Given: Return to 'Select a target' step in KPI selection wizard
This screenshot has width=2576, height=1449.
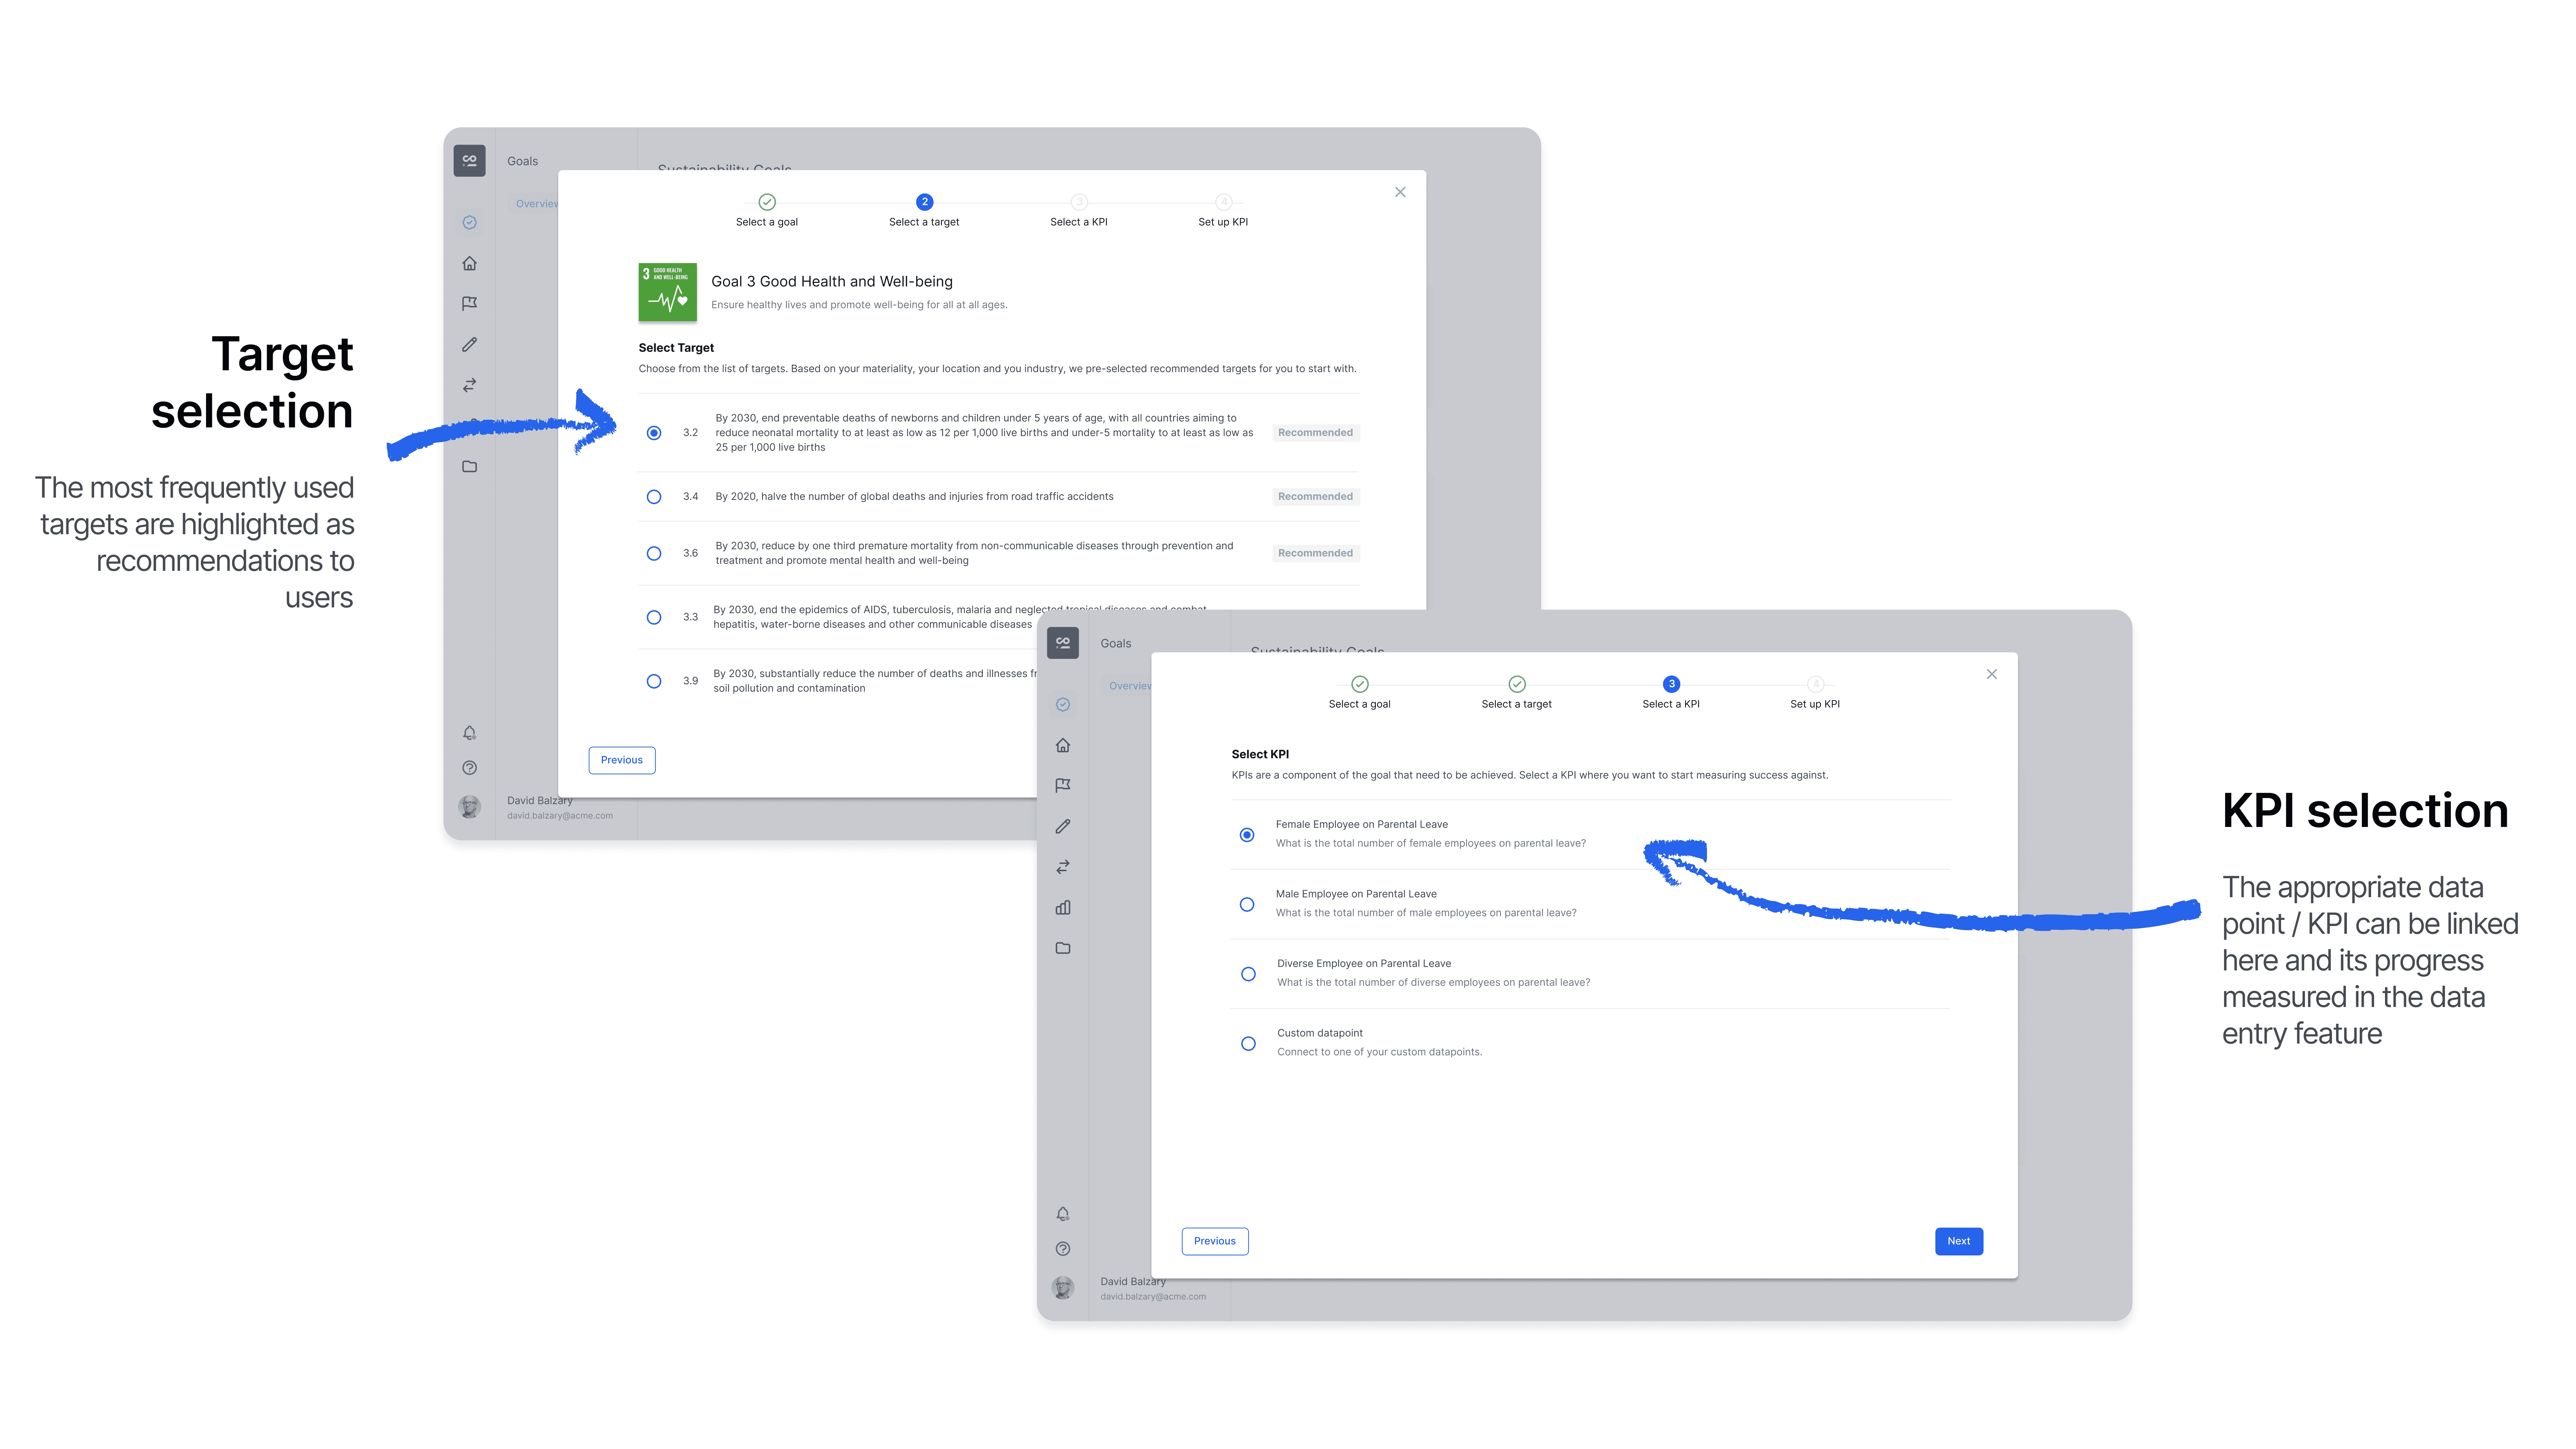Looking at the screenshot, I should pos(1517,693).
